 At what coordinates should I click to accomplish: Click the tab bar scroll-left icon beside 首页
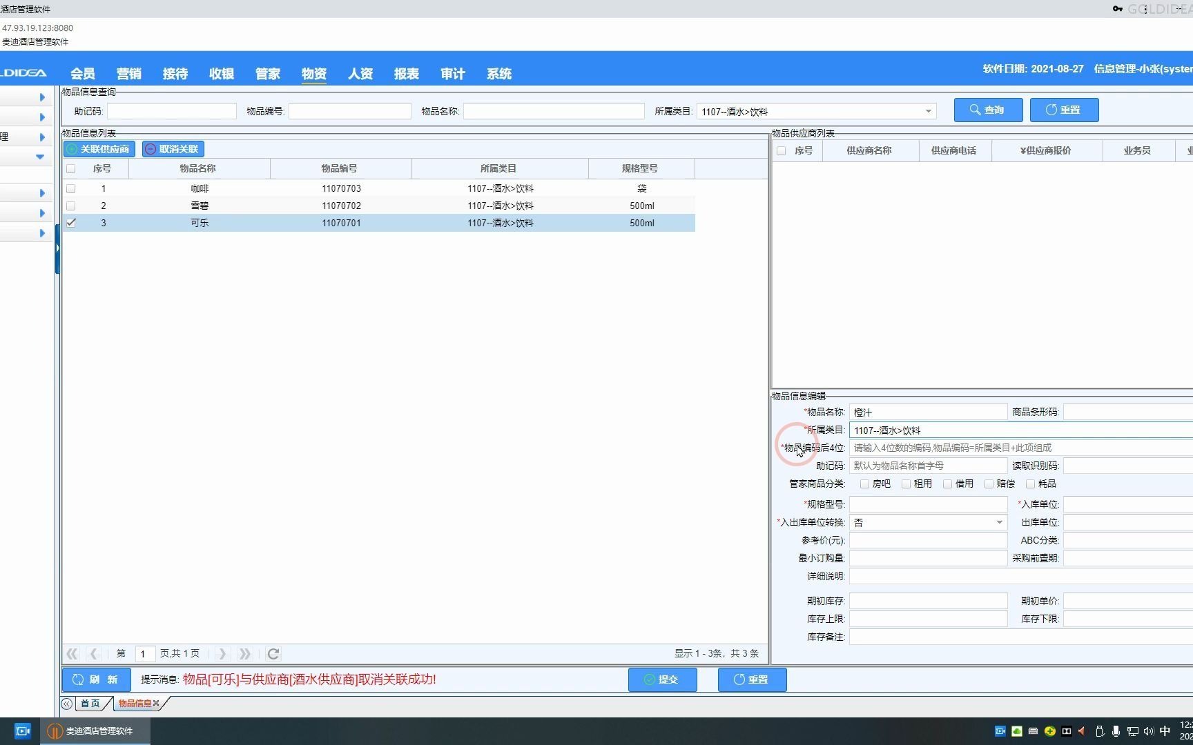[x=66, y=704]
